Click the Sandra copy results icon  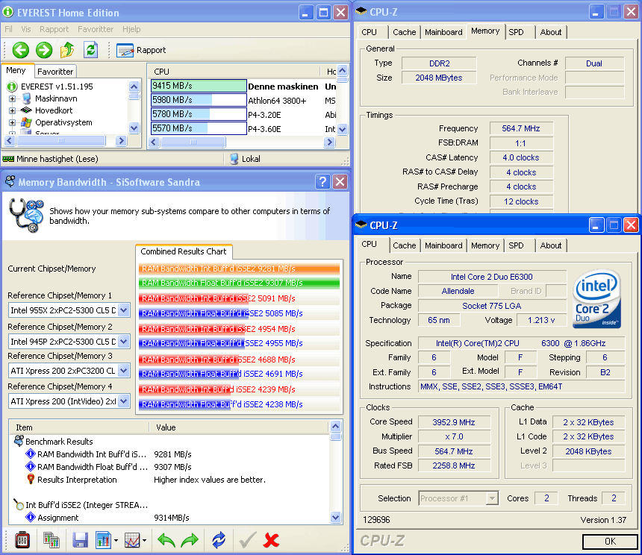(x=52, y=540)
